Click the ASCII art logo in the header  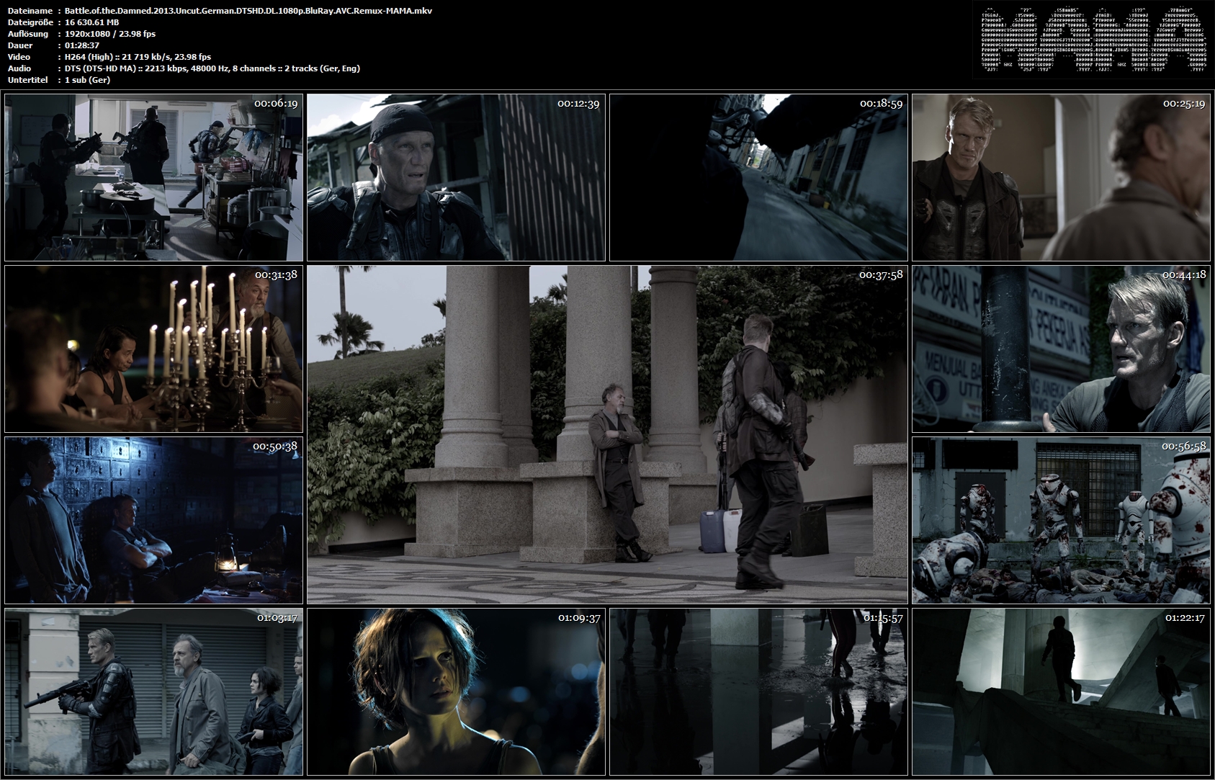[1093, 40]
